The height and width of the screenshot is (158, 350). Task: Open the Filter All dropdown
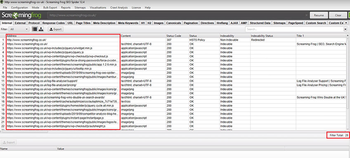(x=19, y=29)
